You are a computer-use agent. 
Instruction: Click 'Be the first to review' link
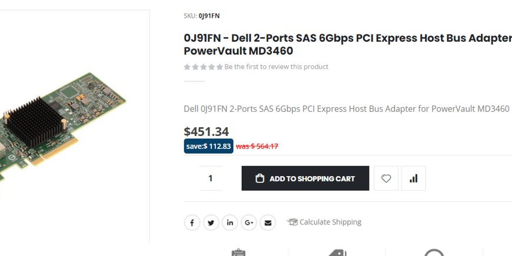(277, 67)
